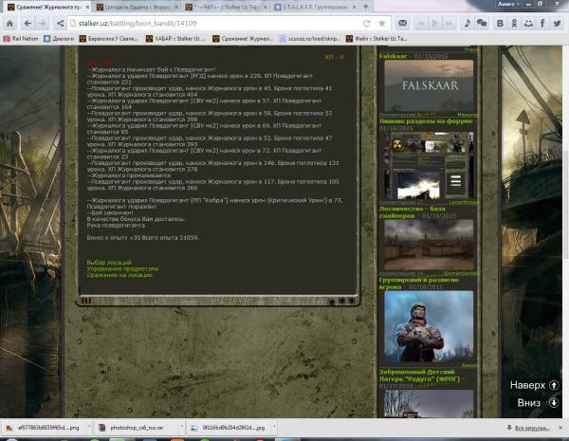
Task: Follow the 'Сражение на локации' link
Action: (x=119, y=275)
